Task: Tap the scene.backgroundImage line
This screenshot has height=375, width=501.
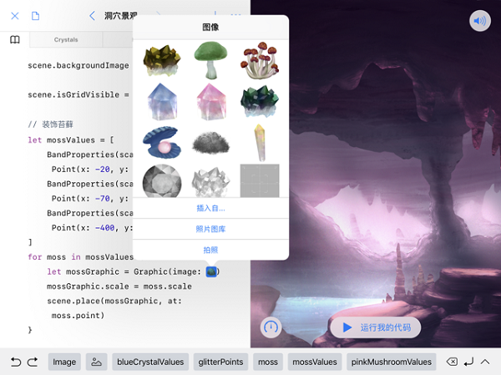Action: click(78, 65)
